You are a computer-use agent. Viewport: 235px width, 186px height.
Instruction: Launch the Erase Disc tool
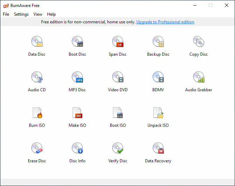[37, 148]
